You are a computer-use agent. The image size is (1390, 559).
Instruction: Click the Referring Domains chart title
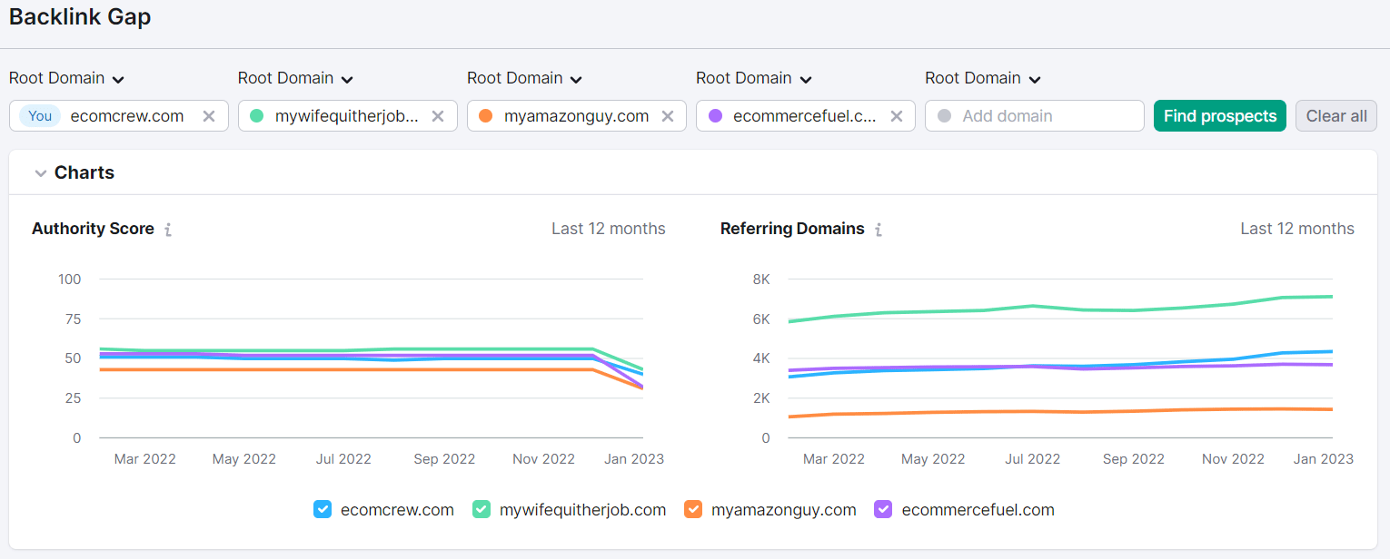[x=792, y=229]
